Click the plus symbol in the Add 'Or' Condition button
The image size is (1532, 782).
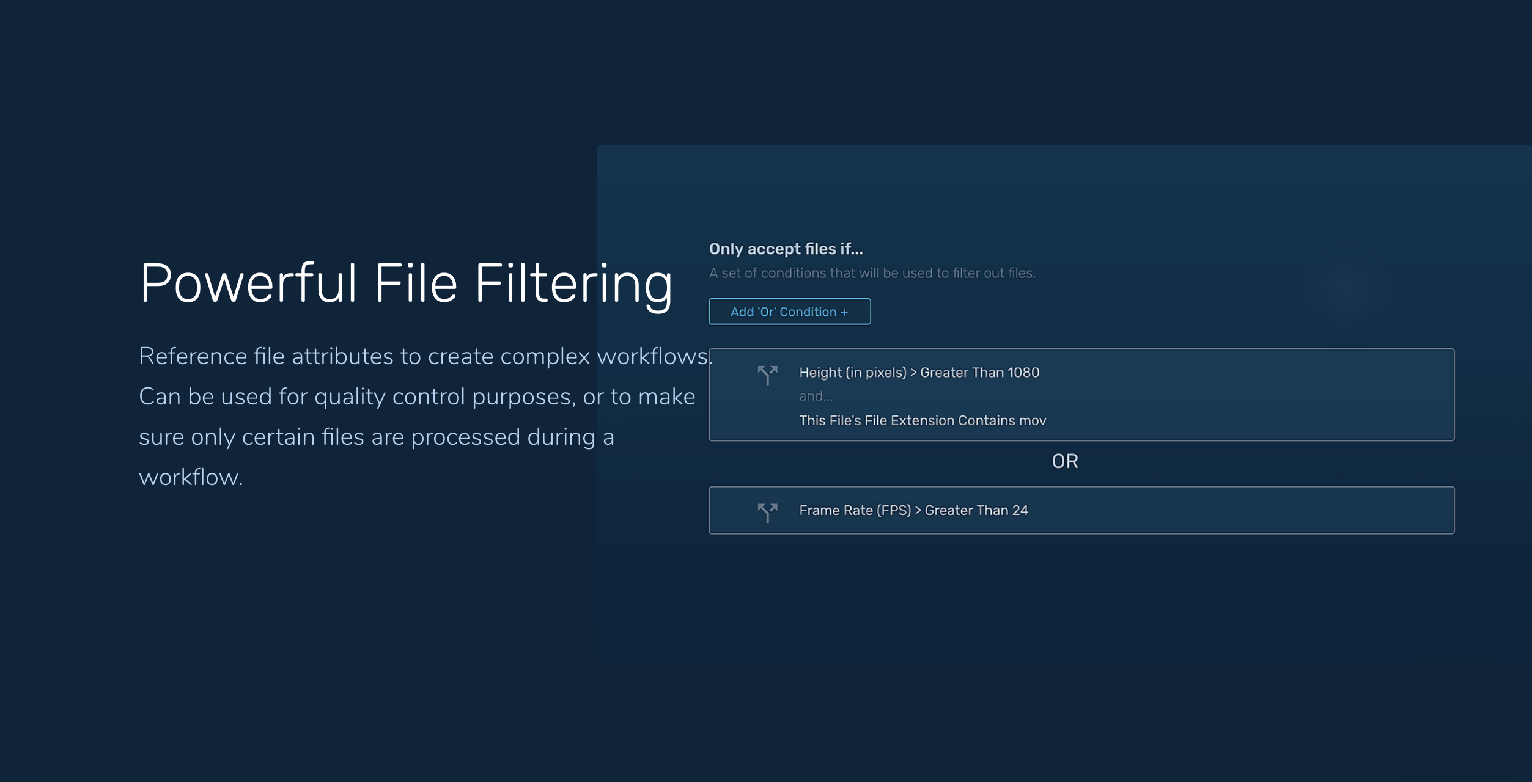844,312
